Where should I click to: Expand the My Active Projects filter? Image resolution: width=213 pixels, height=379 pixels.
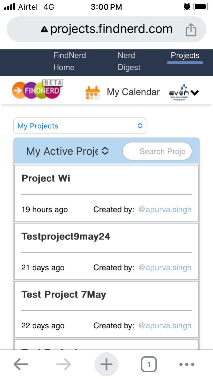pyautogui.click(x=68, y=151)
